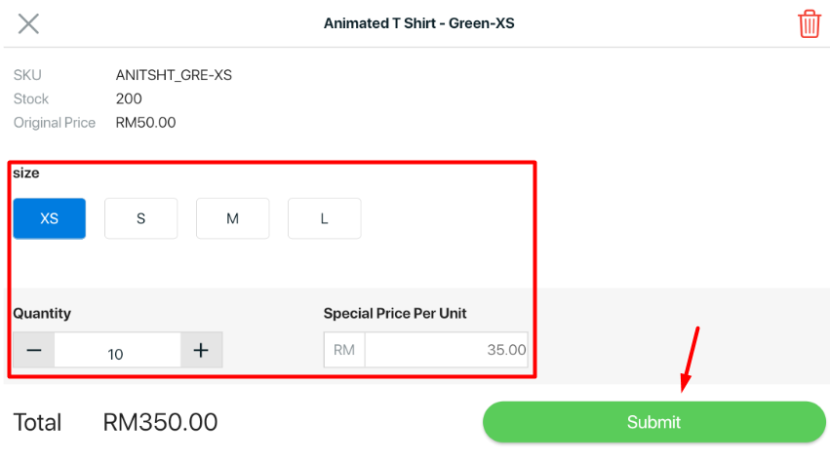Switch size to L
This screenshot has height=461, width=830.
pos(325,218)
